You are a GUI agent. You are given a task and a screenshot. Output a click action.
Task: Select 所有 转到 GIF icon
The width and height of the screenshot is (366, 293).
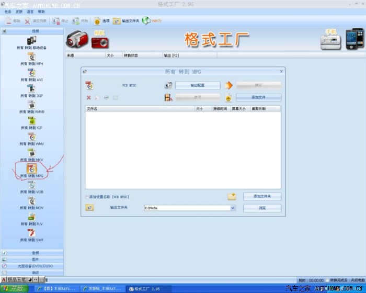tap(31, 121)
